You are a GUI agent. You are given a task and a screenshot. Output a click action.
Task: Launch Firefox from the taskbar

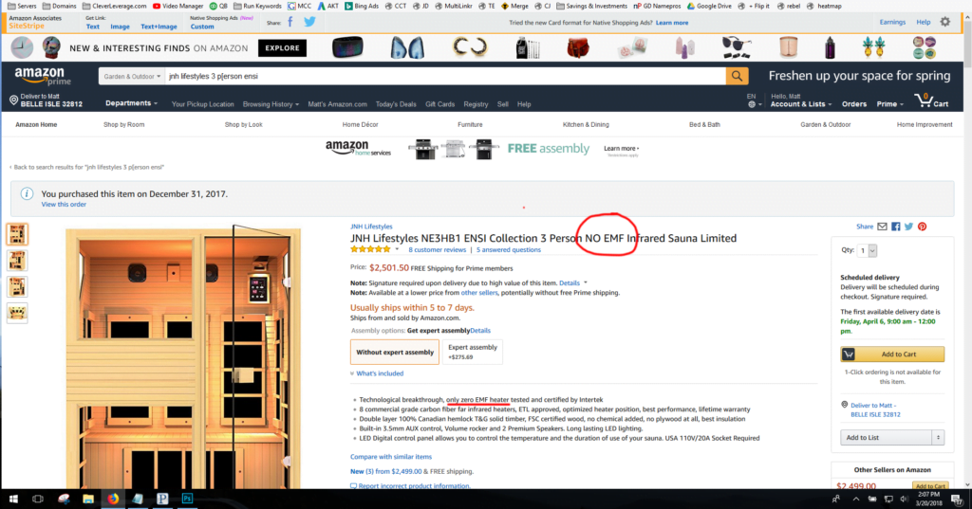tap(113, 499)
